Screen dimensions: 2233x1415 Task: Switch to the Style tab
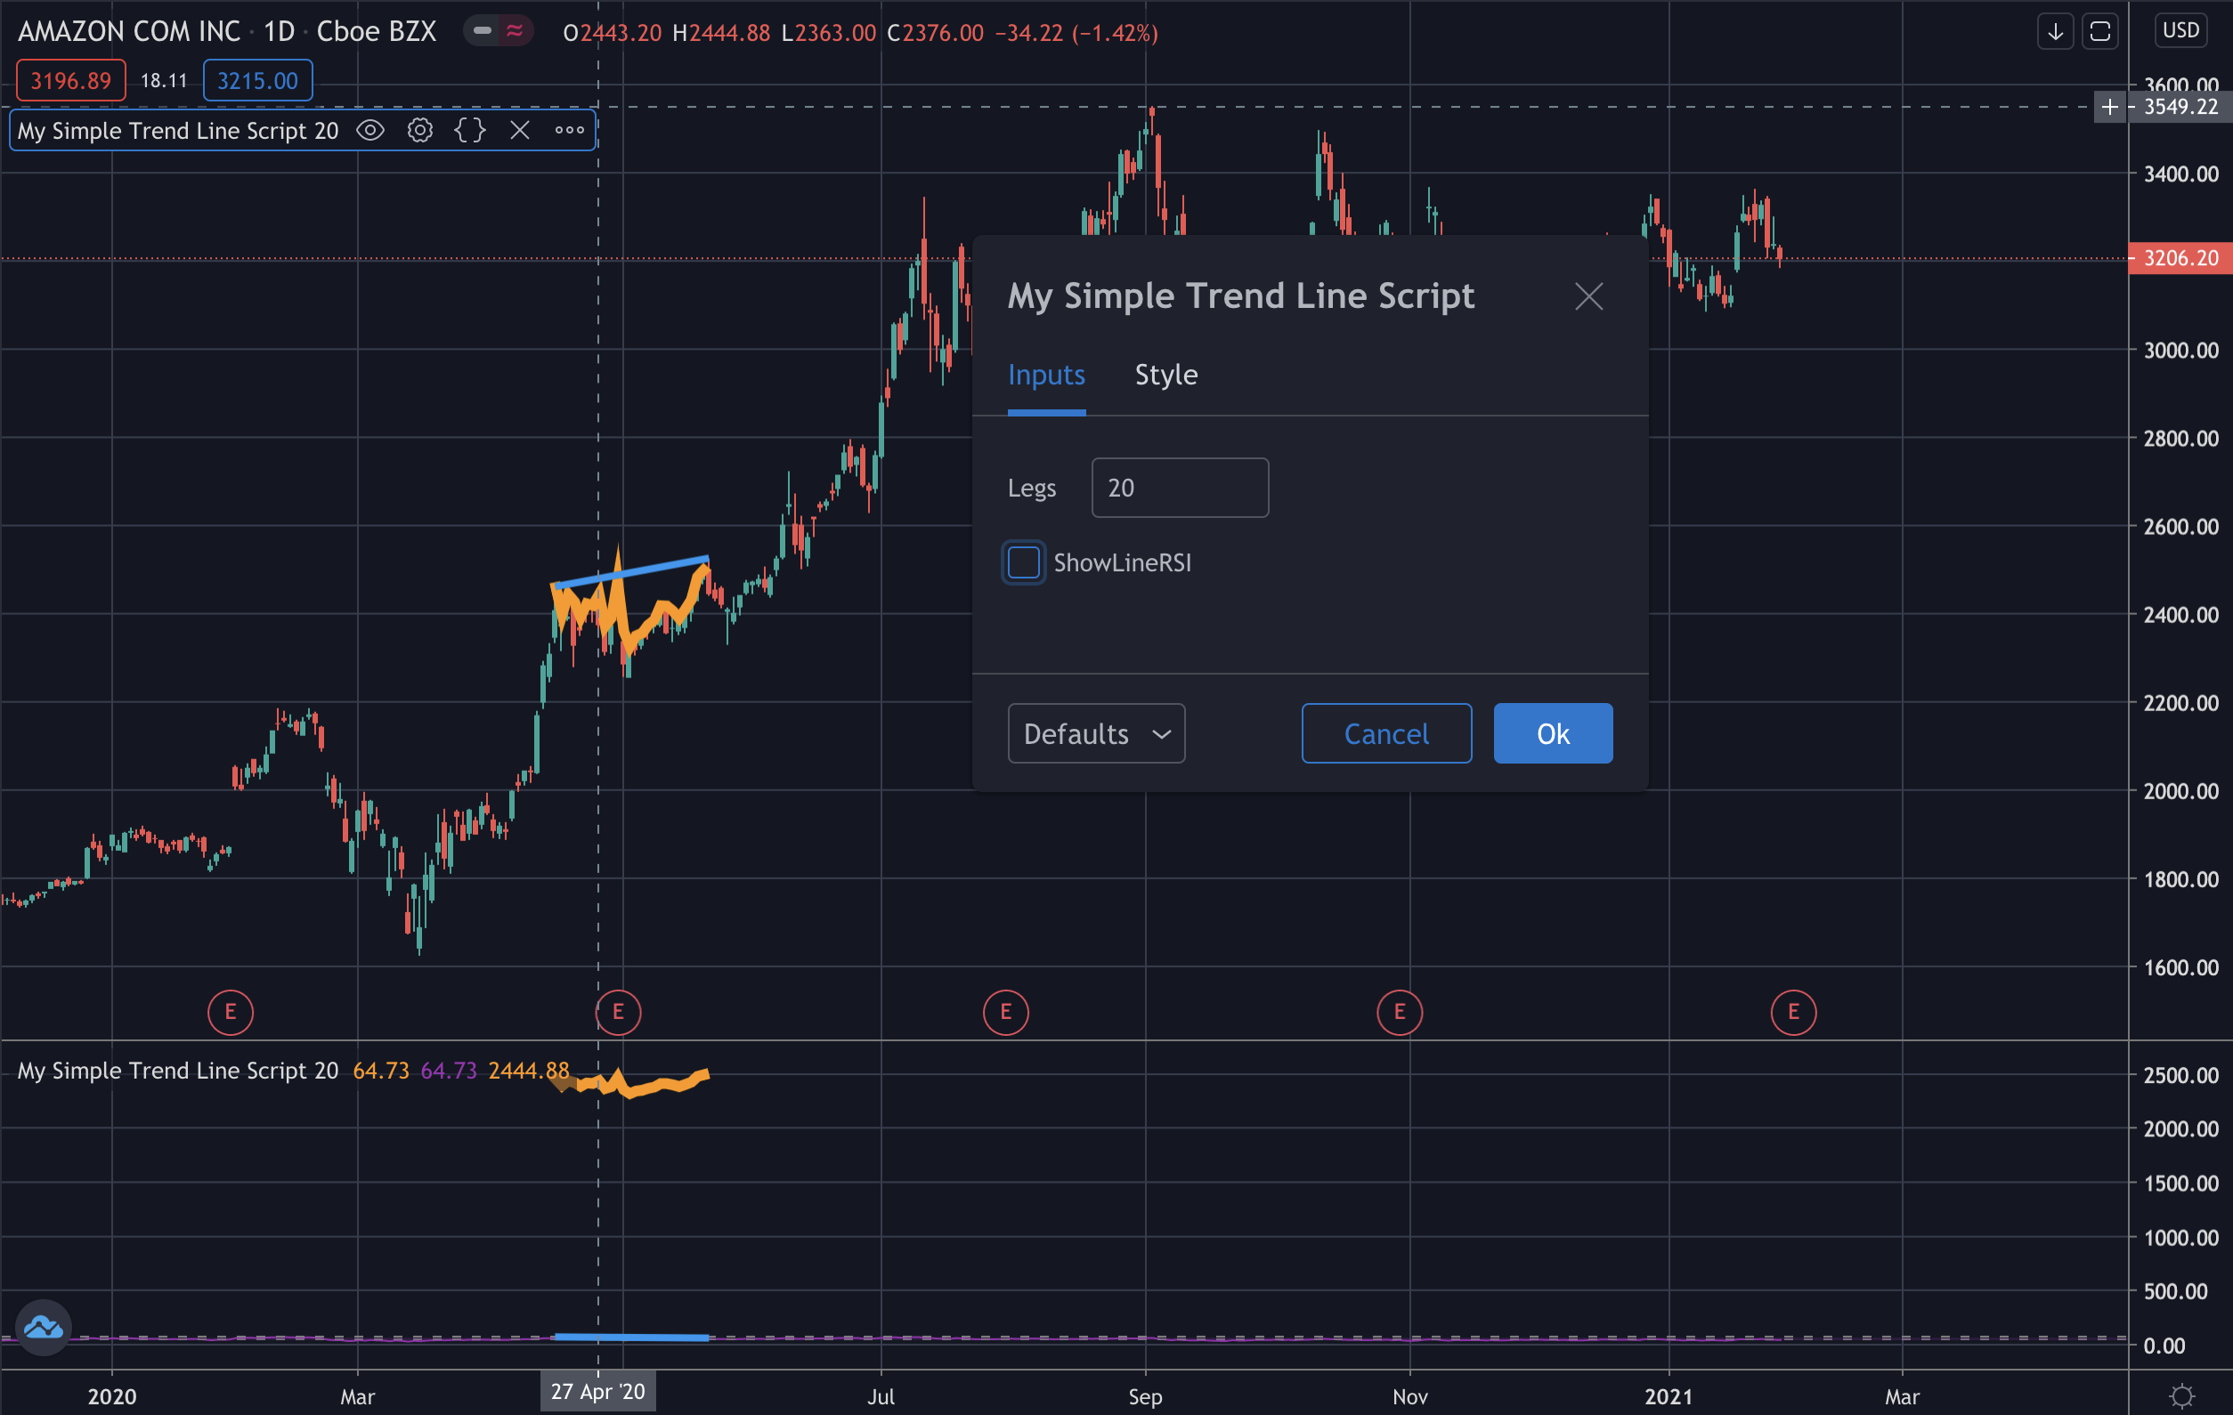click(1165, 375)
